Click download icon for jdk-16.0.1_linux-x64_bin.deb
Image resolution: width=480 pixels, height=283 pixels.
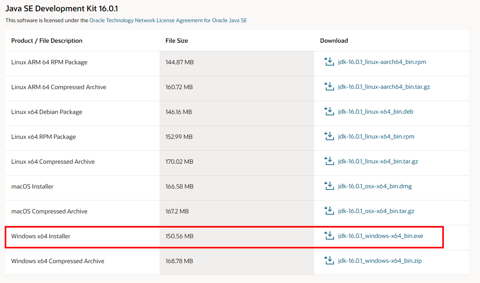[x=329, y=111]
